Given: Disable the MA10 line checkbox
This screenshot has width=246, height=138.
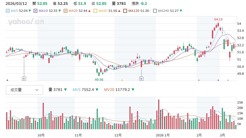Looking at the screenshot, I should (x=35, y=11).
